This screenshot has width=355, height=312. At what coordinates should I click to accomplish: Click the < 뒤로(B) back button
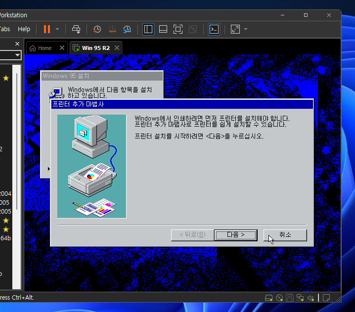(x=192, y=235)
